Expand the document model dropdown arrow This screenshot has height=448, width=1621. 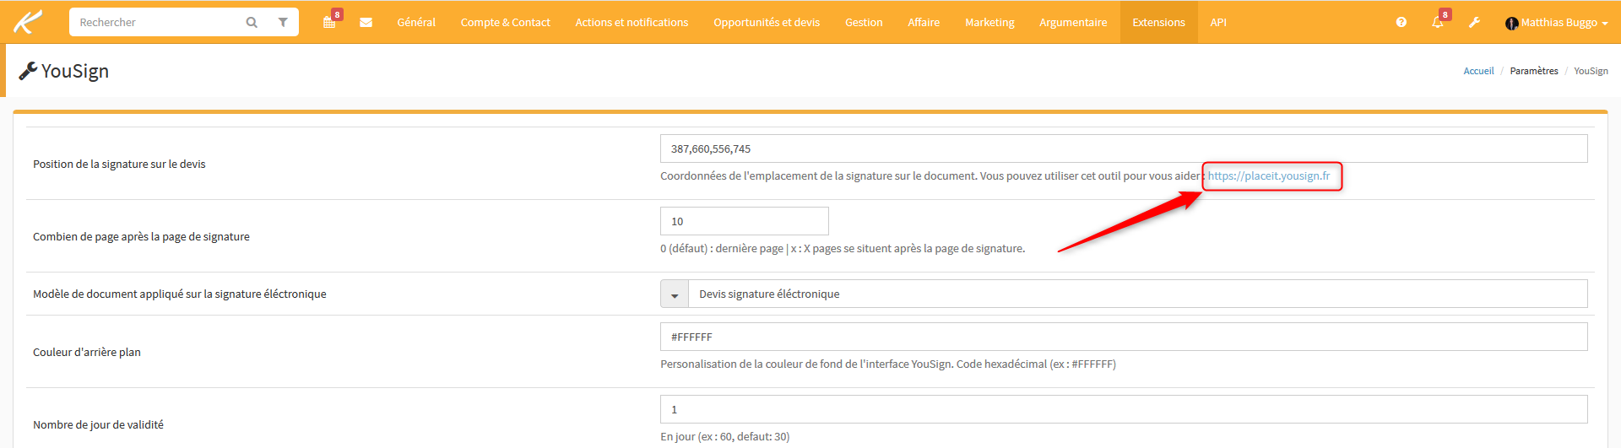(x=675, y=294)
